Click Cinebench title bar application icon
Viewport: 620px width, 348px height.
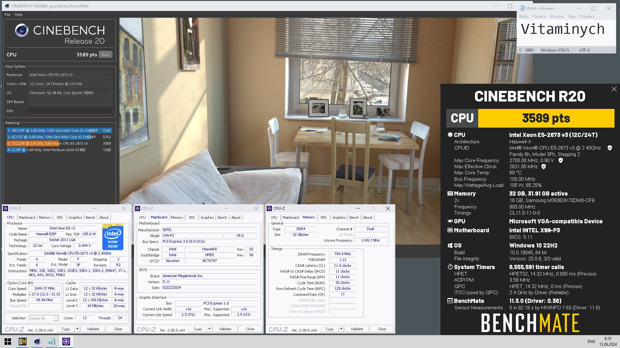click(7, 6)
